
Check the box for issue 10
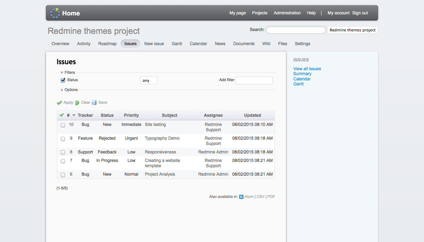point(63,125)
